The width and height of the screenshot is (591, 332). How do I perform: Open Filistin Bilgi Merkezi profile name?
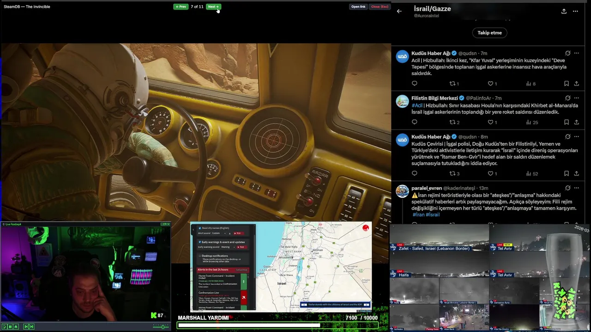[434, 98]
